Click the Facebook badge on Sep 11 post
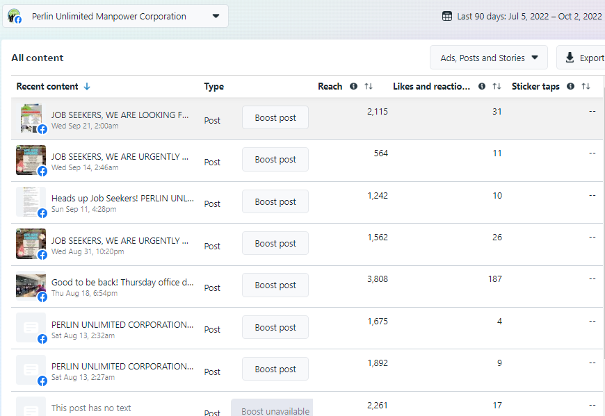This screenshot has width=605, height=416. tap(42, 213)
